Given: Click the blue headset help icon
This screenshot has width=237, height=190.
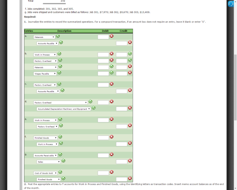Looking at the screenshot, I should (231, 4).
